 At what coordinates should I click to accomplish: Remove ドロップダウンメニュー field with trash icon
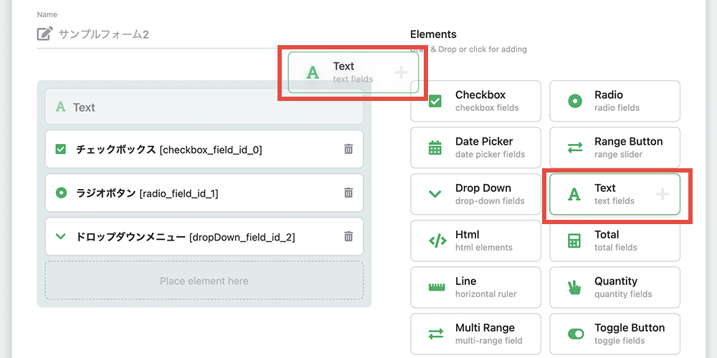pyautogui.click(x=348, y=236)
